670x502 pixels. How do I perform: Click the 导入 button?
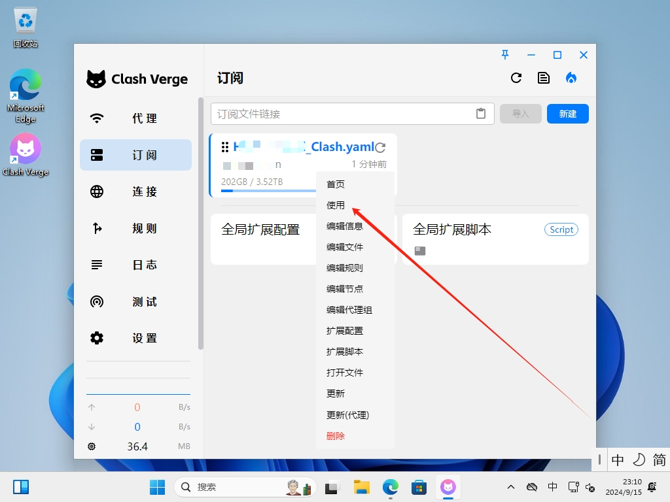tap(521, 113)
